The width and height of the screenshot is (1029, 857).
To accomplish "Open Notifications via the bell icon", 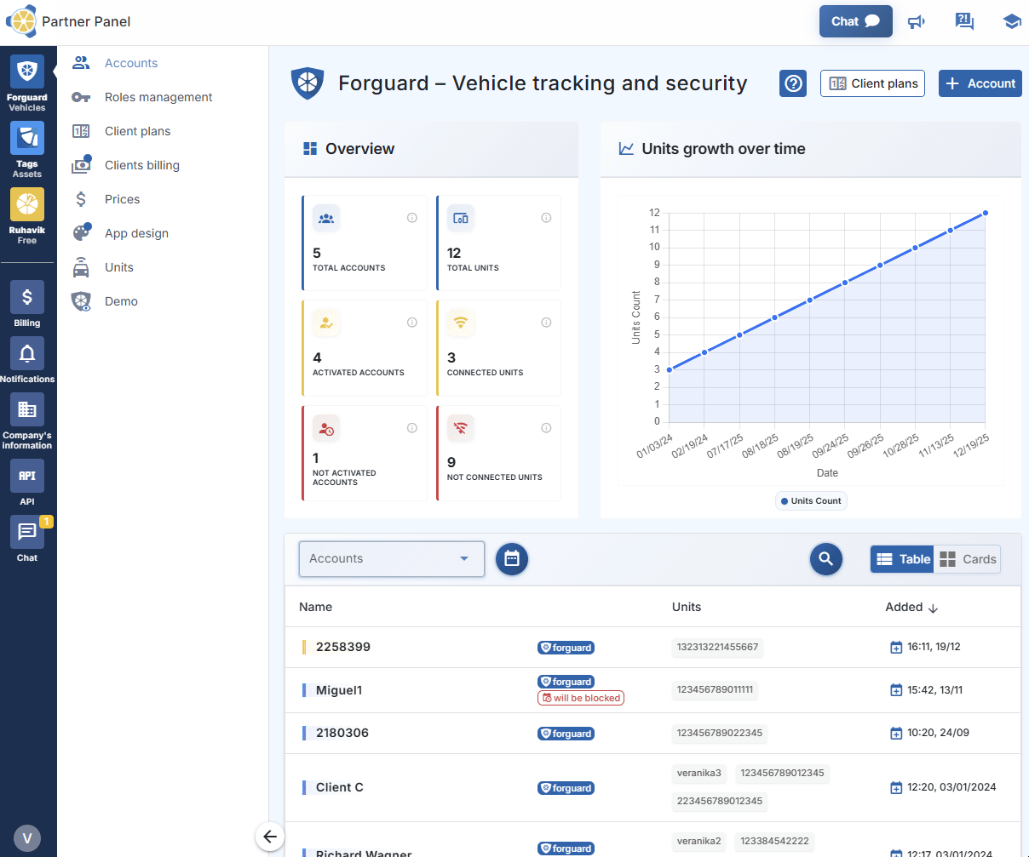I will (27, 353).
